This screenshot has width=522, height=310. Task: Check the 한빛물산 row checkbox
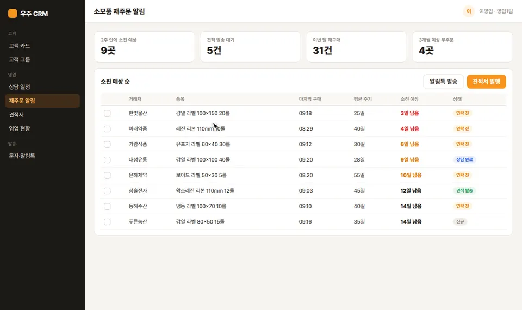click(x=107, y=113)
